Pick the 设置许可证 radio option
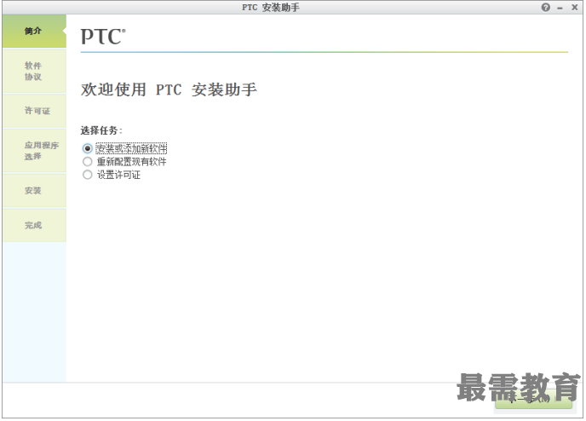Image resolution: width=586 pixels, height=421 pixels. tap(87, 175)
